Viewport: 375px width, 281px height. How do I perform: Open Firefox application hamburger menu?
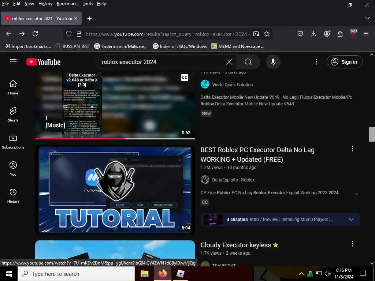pyautogui.click(x=366, y=34)
